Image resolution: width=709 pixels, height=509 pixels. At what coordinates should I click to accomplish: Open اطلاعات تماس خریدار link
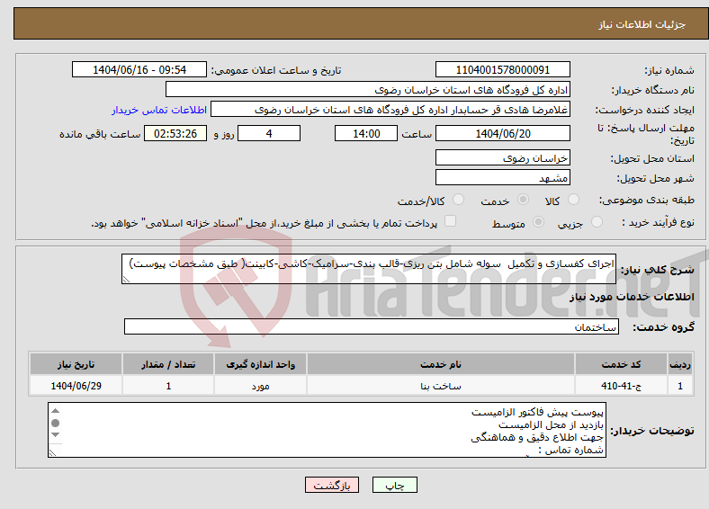159,110
